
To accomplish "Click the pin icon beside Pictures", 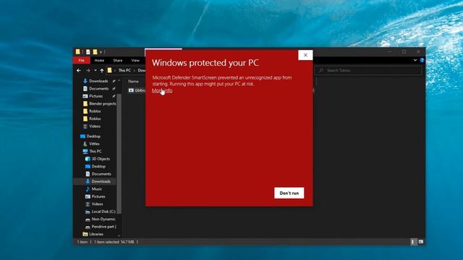I will click(114, 96).
